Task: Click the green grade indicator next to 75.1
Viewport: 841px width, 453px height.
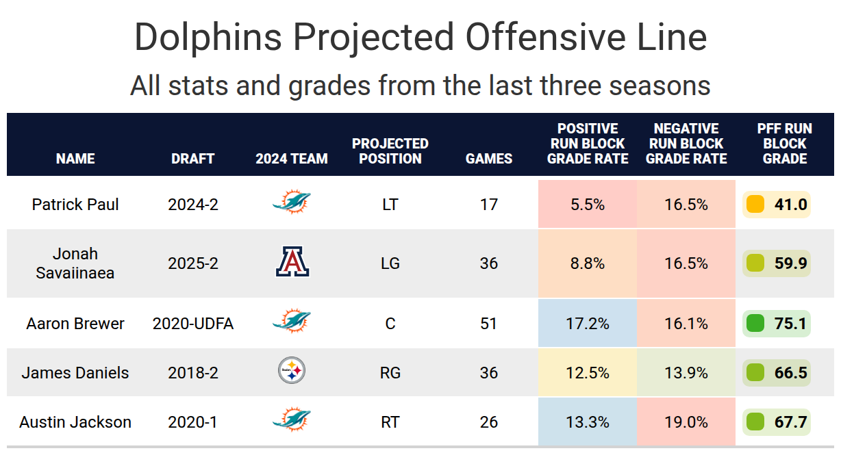Action: pos(755,323)
